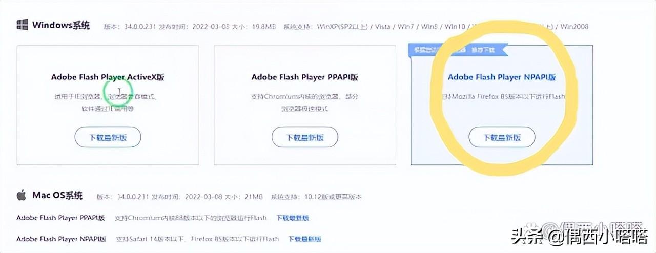Open Mac PPAPI download latest version link
The width and height of the screenshot is (656, 253).
point(293,218)
